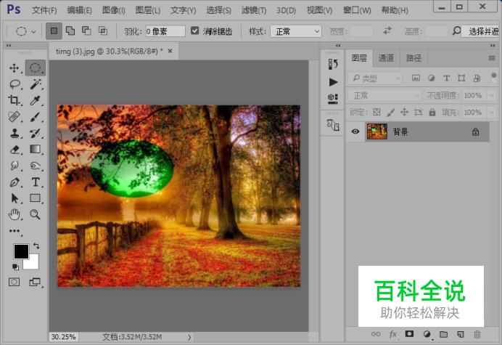The height and width of the screenshot is (345, 502).
Task: Toggle lock transparent pixels
Action: tap(376, 113)
